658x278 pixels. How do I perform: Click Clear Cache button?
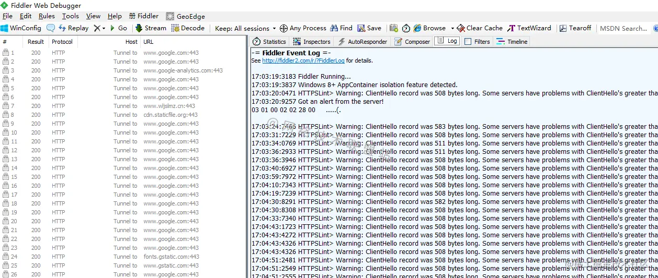tap(480, 28)
